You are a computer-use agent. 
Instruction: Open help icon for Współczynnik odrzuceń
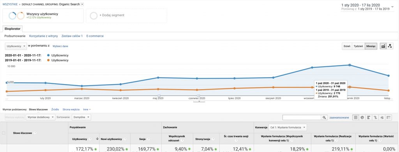click(x=182, y=140)
